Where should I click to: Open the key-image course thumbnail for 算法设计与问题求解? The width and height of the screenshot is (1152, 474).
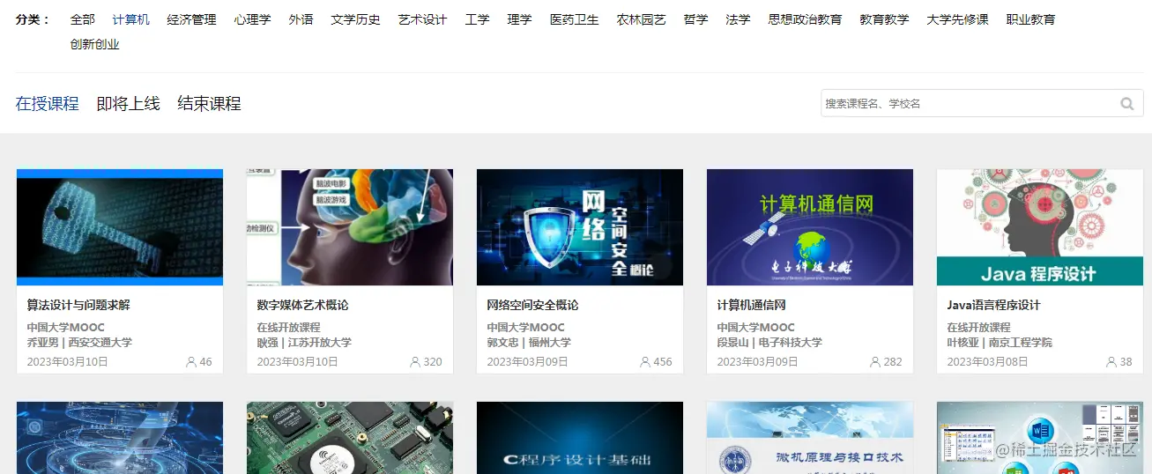pyautogui.click(x=120, y=227)
